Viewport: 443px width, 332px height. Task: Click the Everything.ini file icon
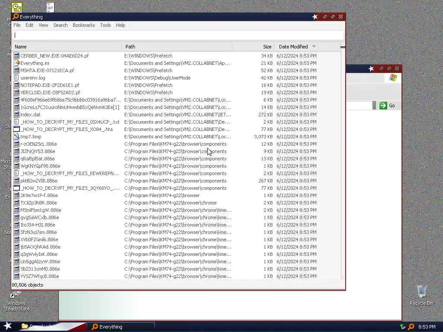pos(16,63)
